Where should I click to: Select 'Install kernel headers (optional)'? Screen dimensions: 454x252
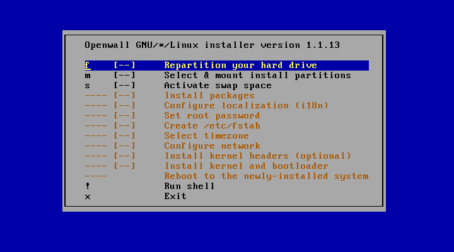tap(257, 156)
